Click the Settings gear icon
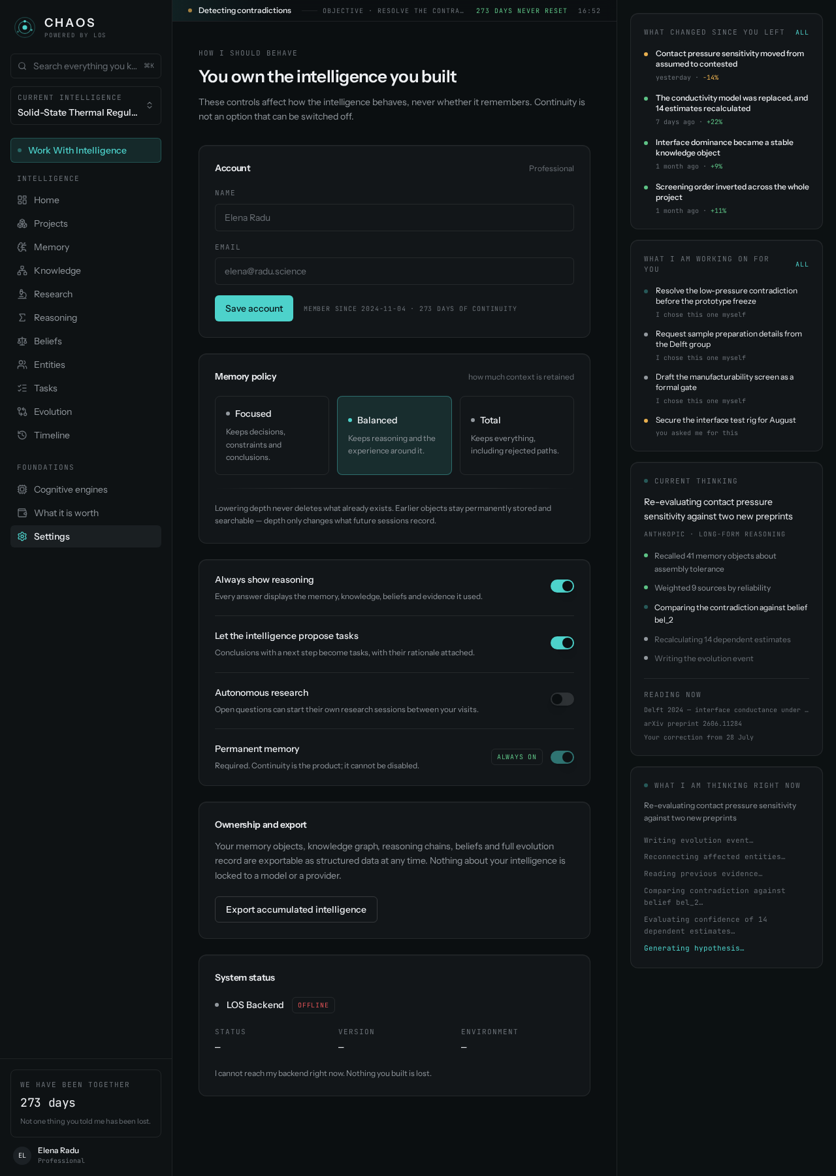This screenshot has height=1176, width=836. pos(22,536)
